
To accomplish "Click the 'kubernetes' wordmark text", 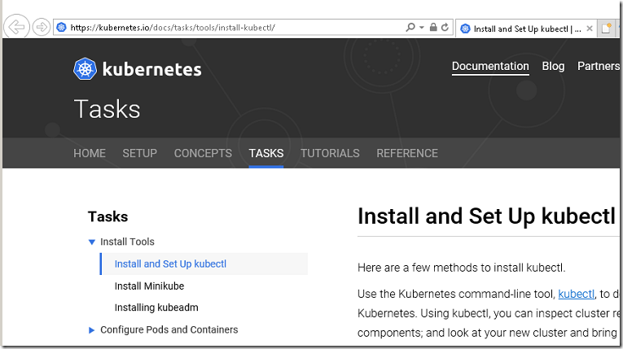I will pos(151,69).
